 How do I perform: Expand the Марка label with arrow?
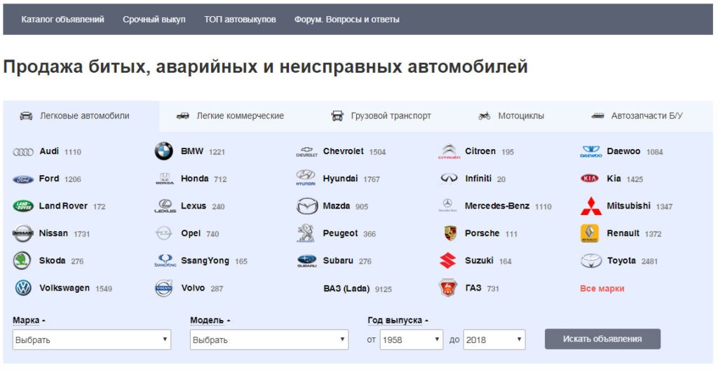[x=29, y=320]
